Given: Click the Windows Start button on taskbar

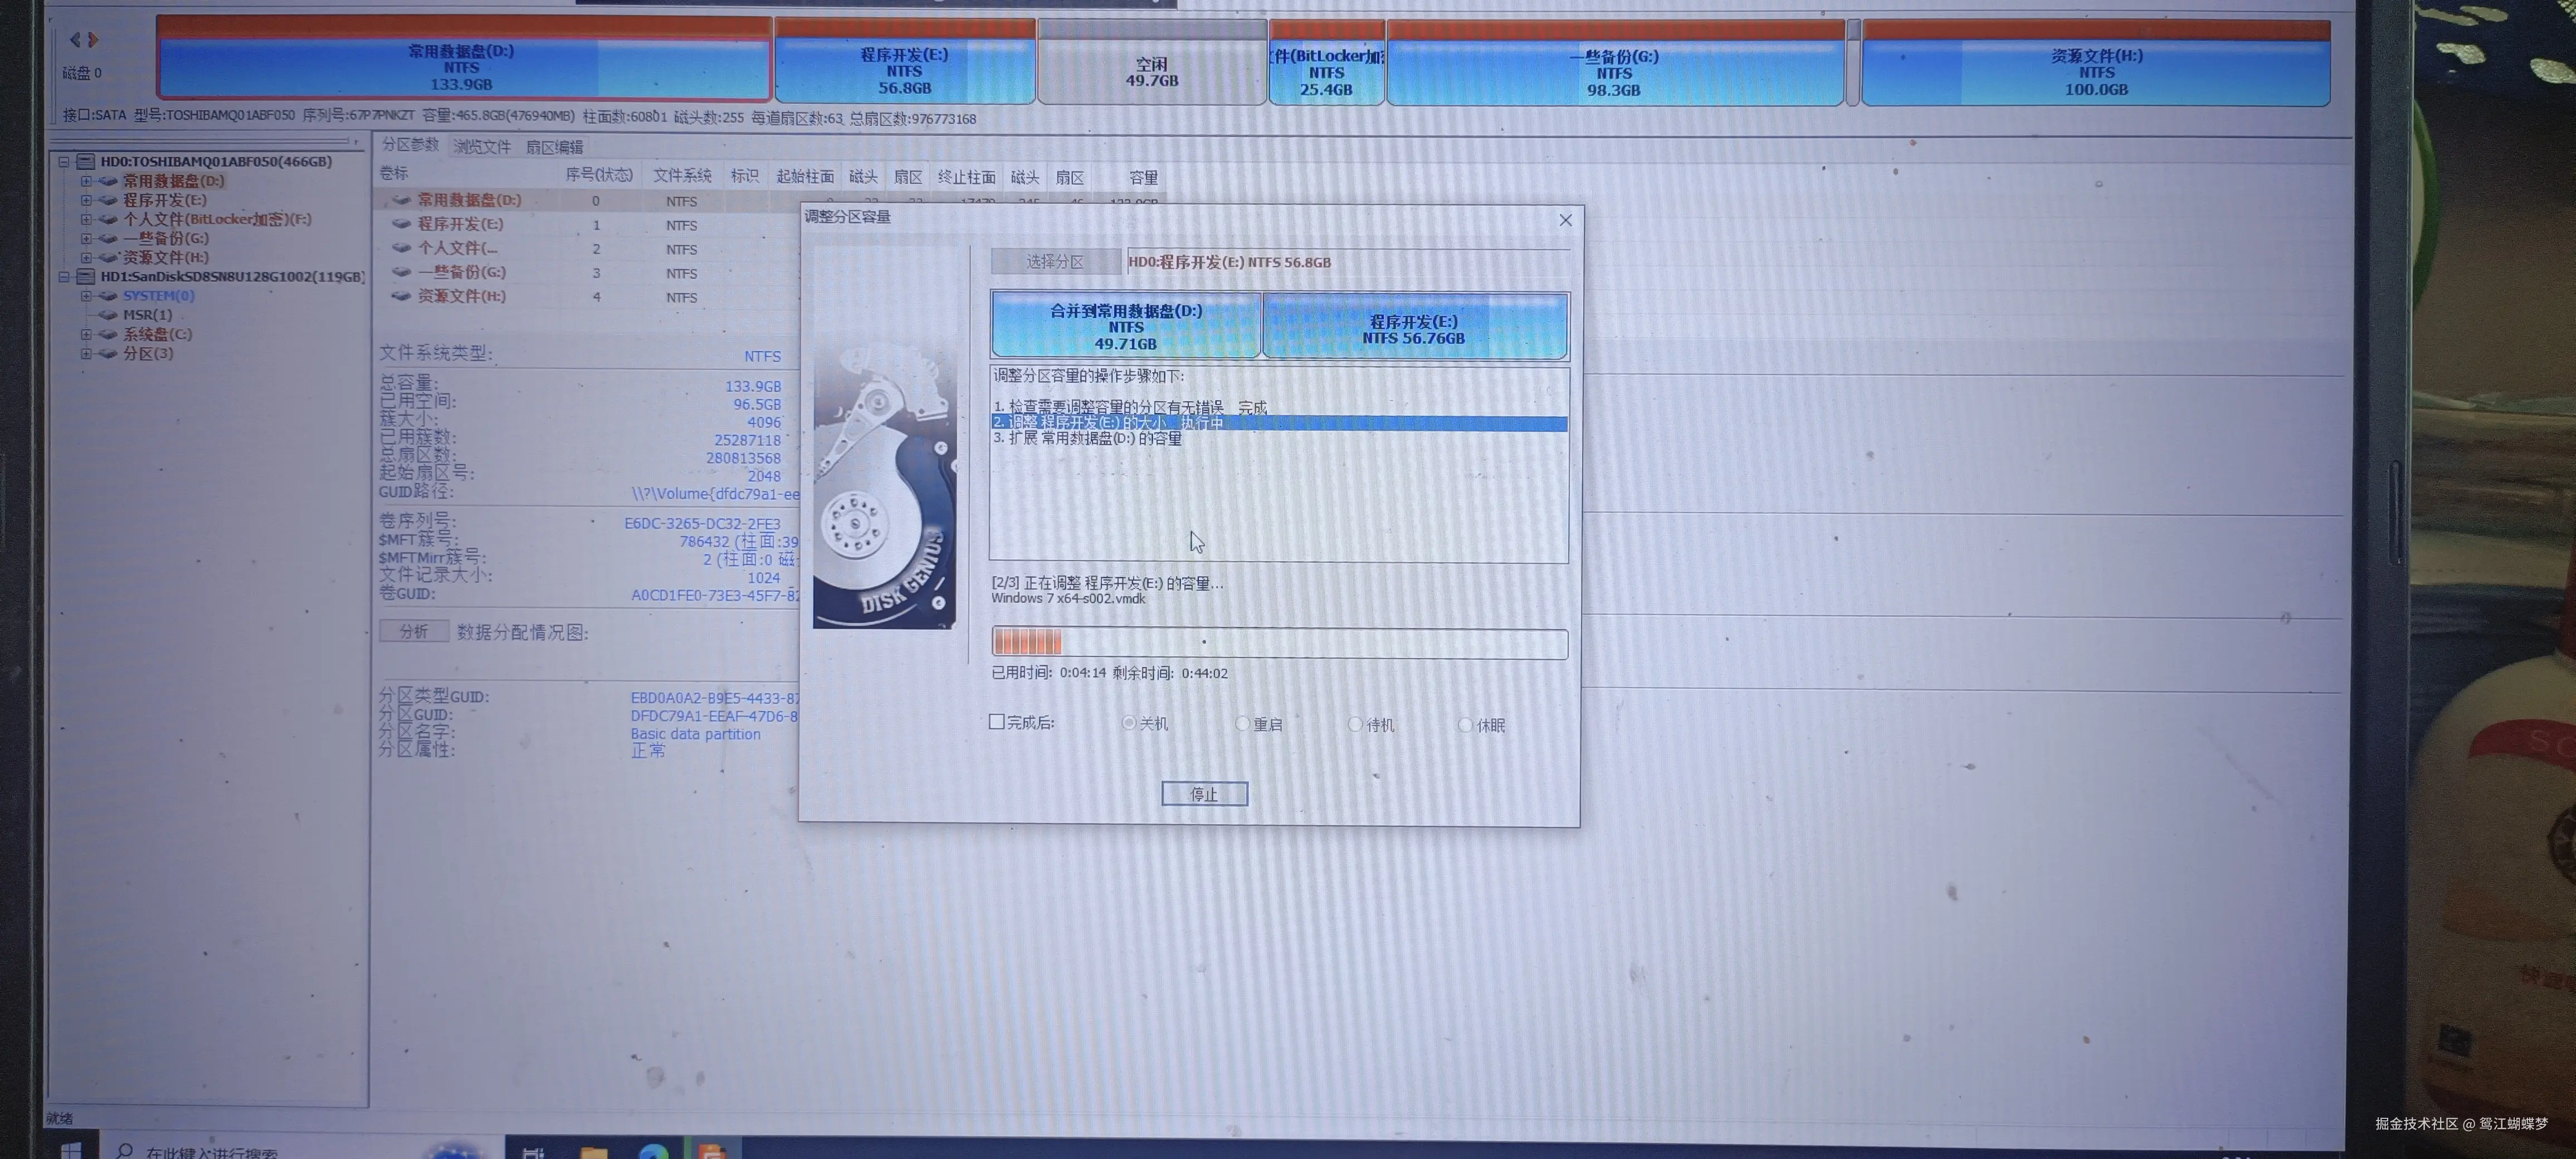Looking at the screenshot, I should pyautogui.click(x=71, y=1149).
